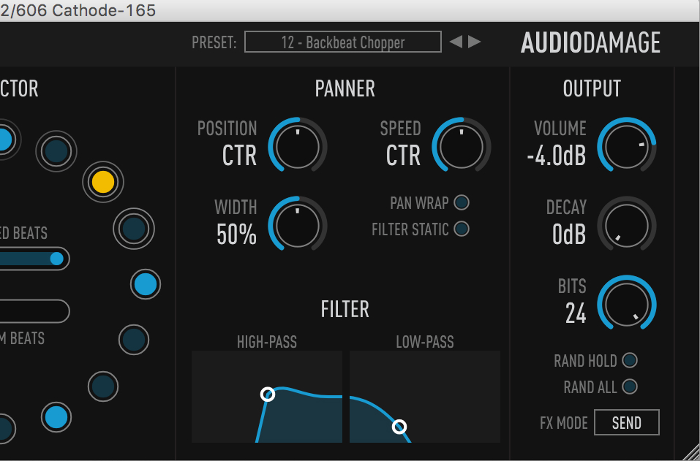
Task: Open the preset box showing Backbeat Chopper
Action: click(x=343, y=42)
